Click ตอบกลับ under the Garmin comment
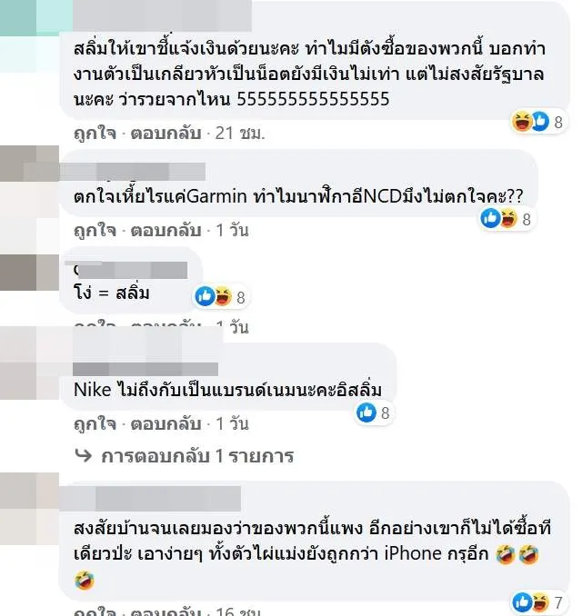The width and height of the screenshot is (582, 616). 166,230
